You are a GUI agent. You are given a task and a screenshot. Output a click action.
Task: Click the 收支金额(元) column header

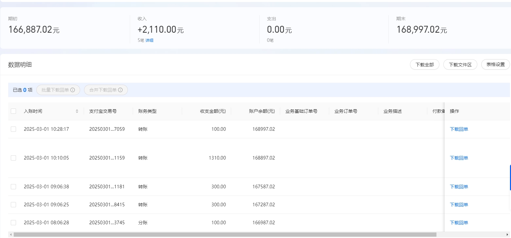click(213, 111)
